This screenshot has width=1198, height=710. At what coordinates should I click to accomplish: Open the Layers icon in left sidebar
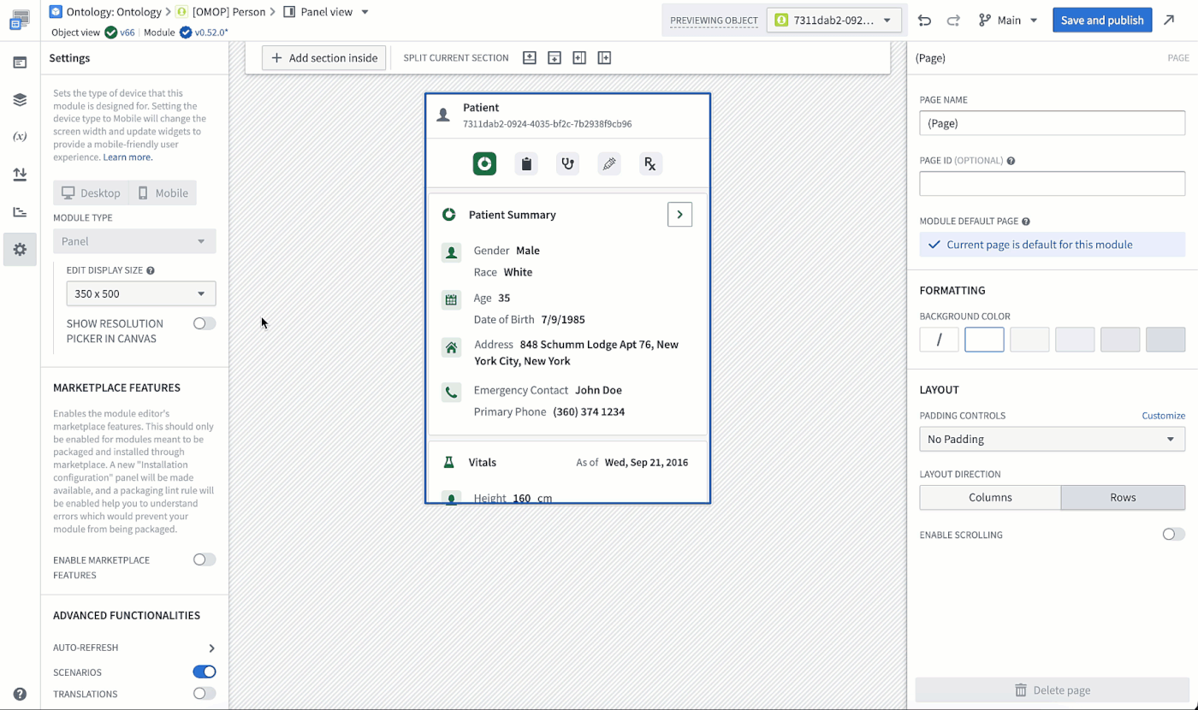point(20,100)
